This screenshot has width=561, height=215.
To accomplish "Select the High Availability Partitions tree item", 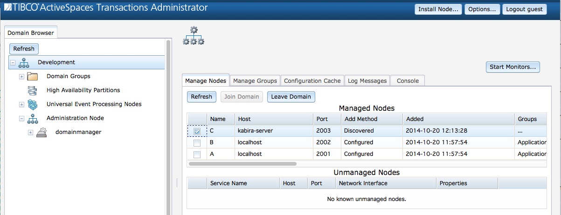I will tap(83, 90).
